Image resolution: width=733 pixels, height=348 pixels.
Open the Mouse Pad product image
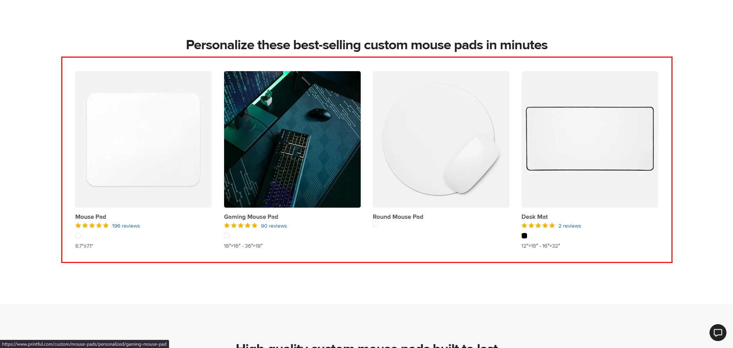pos(143,139)
